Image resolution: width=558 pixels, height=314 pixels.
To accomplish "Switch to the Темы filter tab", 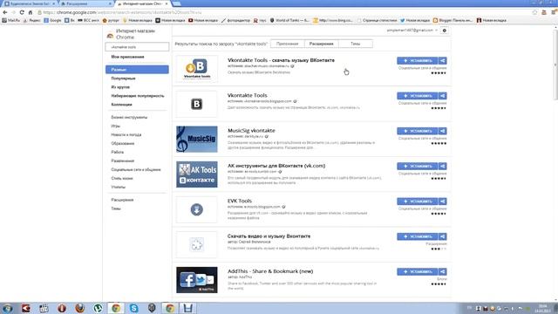I will (355, 44).
